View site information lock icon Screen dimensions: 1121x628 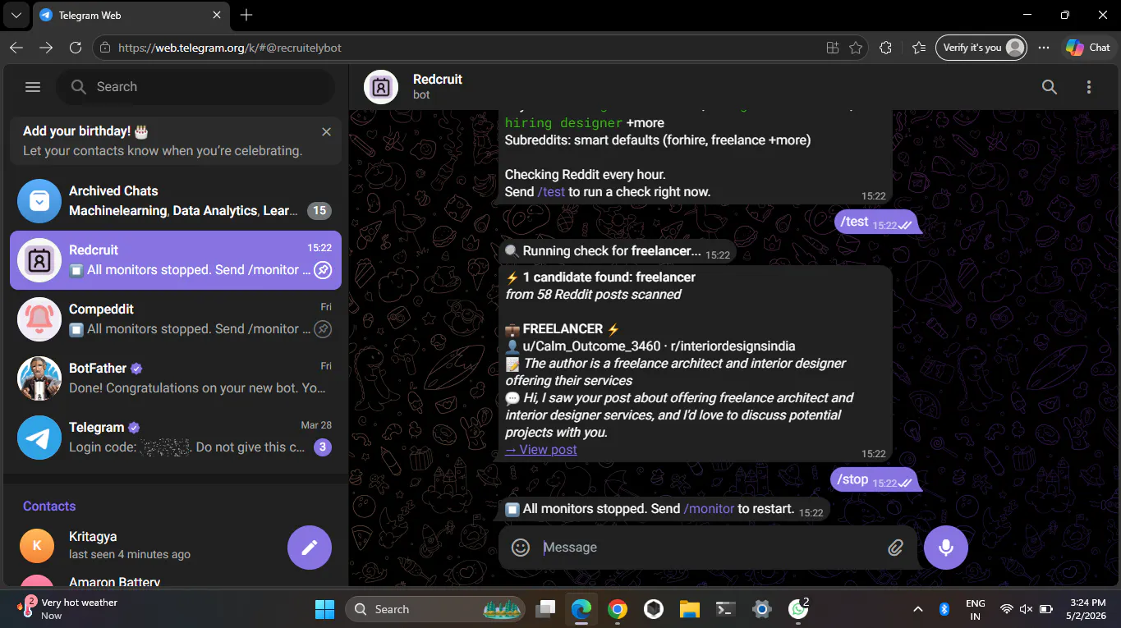click(x=104, y=48)
